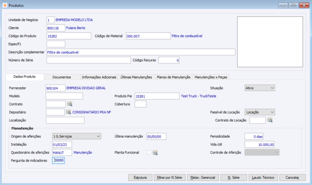Click the N. Série button
Screen dimensions: 312x185
[x=234, y=178]
